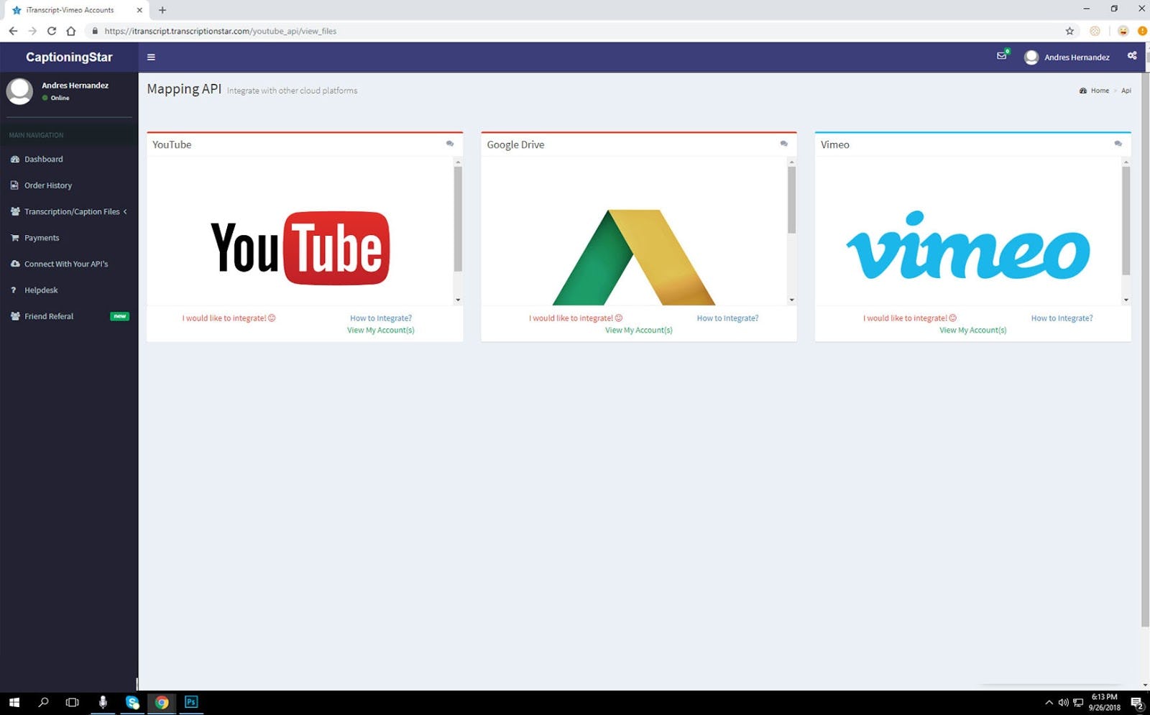Open the Dashboard from the sidebar
The width and height of the screenshot is (1150, 715).
(43, 159)
